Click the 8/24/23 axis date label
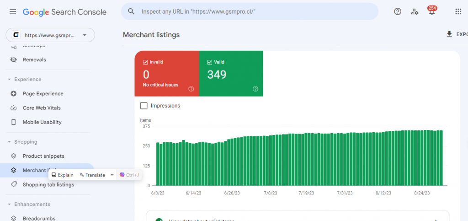 pos(422,193)
